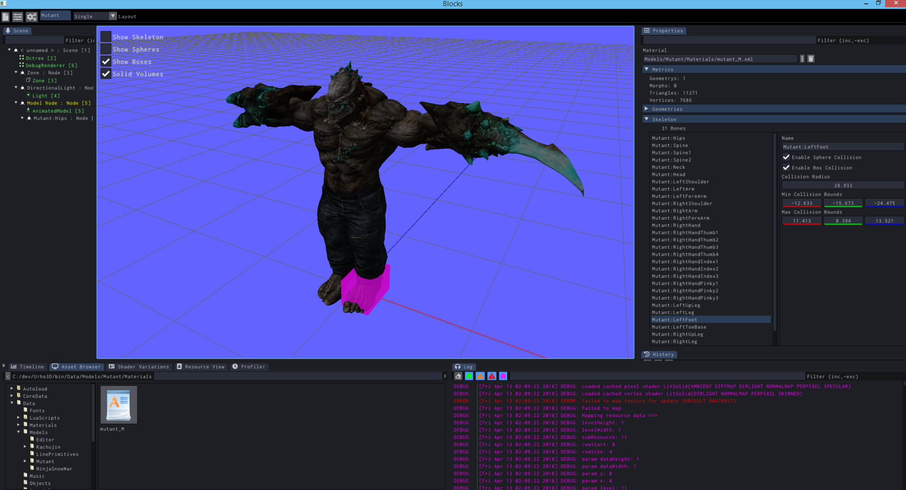Select the mutant_M material thumbnail
906x490 pixels.
[118, 405]
